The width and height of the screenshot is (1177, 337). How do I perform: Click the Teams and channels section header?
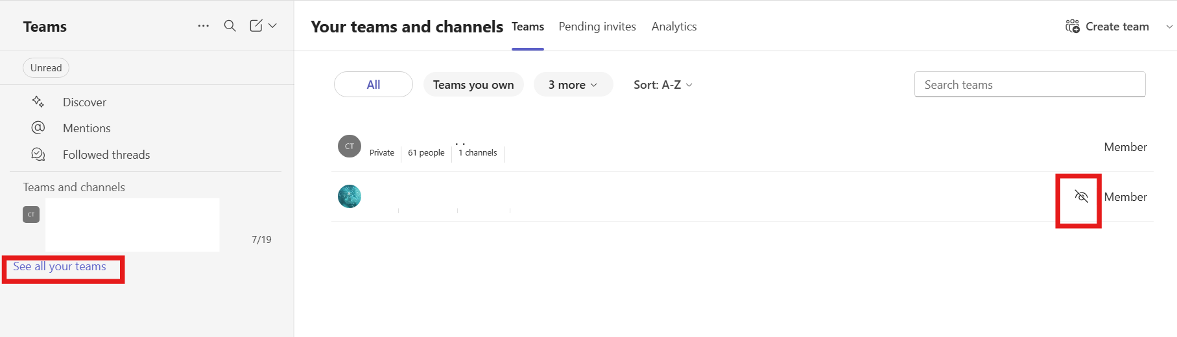coord(74,187)
